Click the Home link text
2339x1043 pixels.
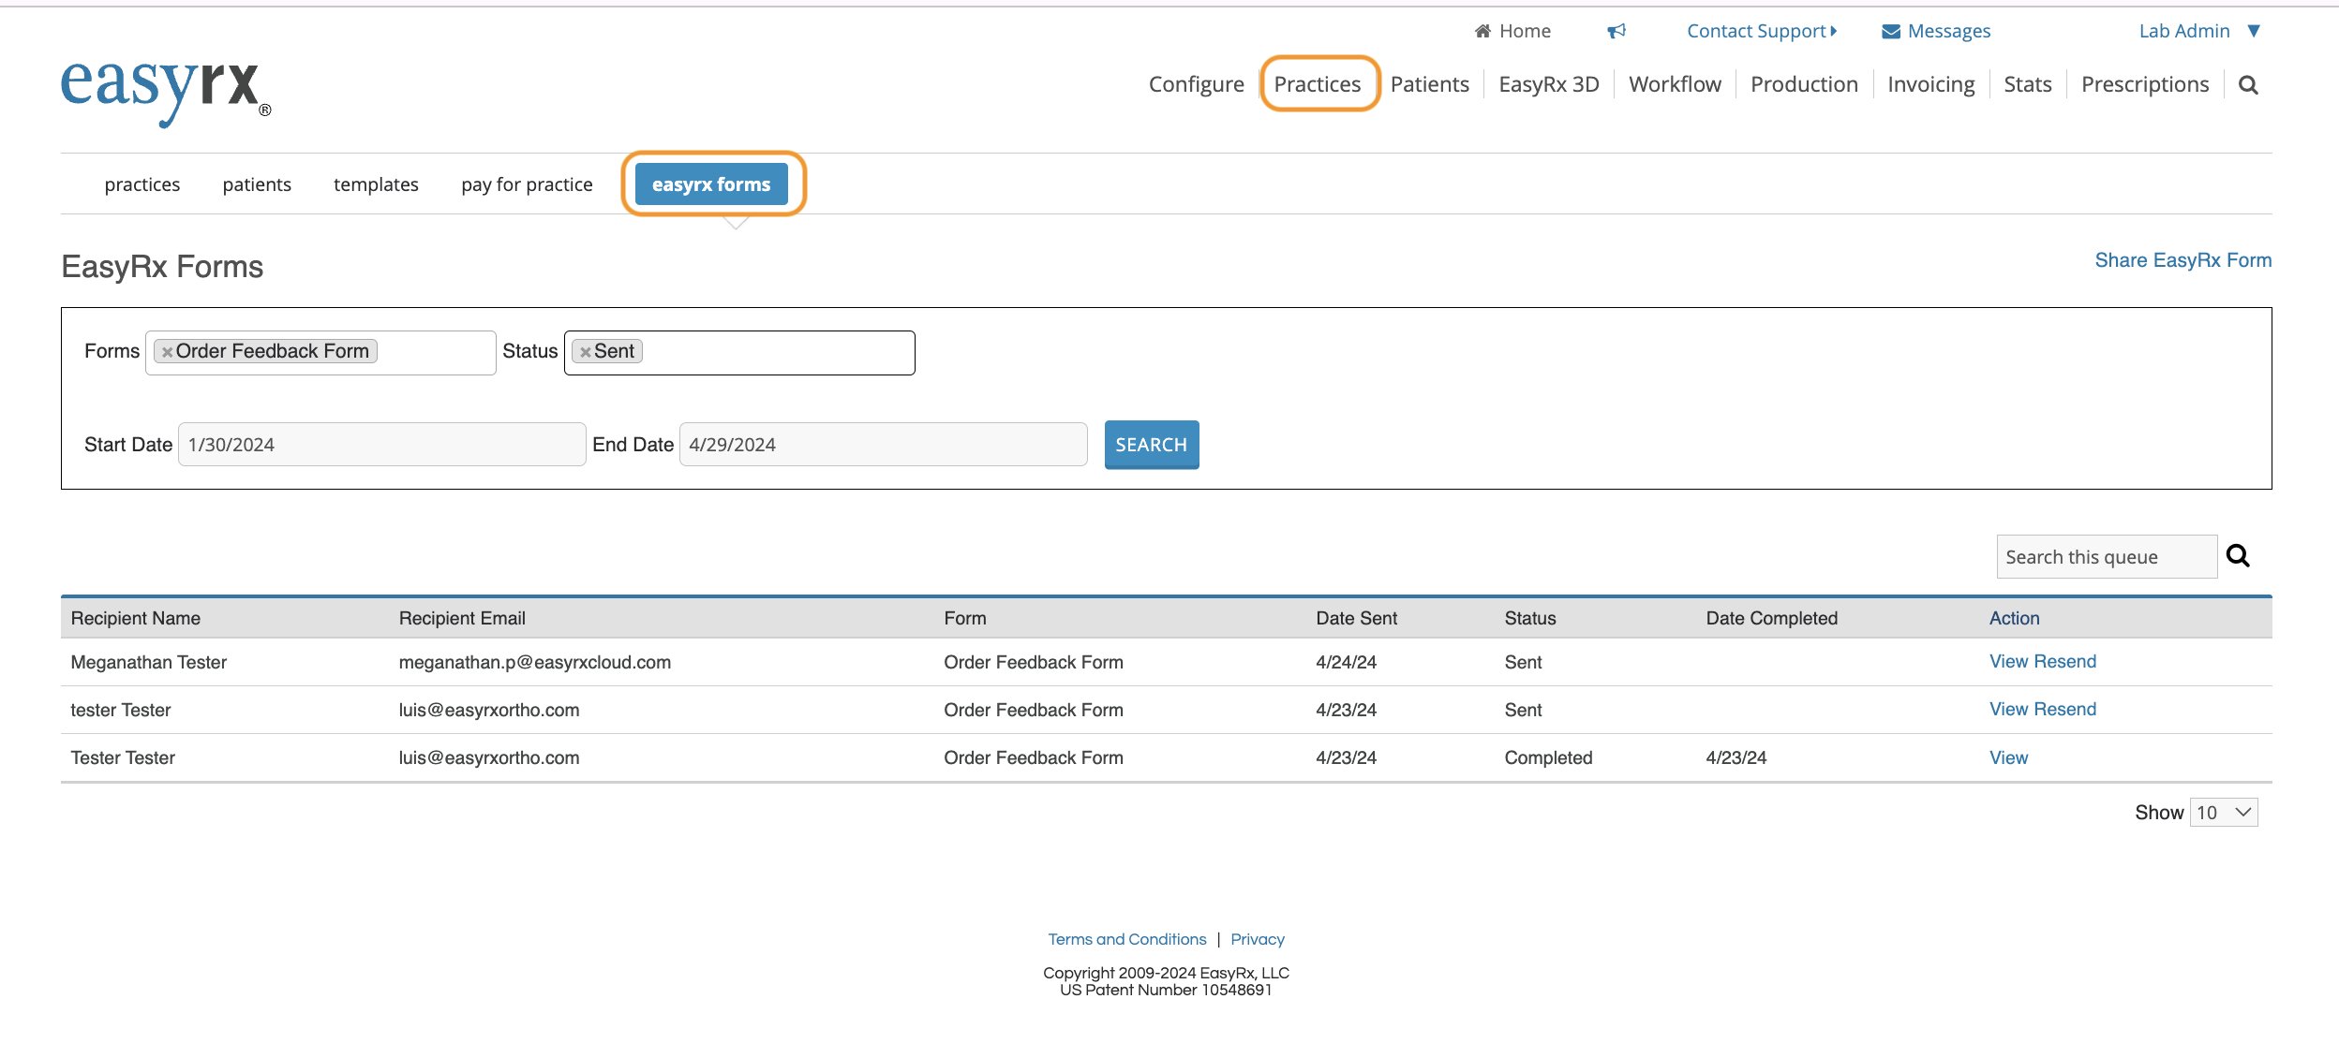point(1525,31)
